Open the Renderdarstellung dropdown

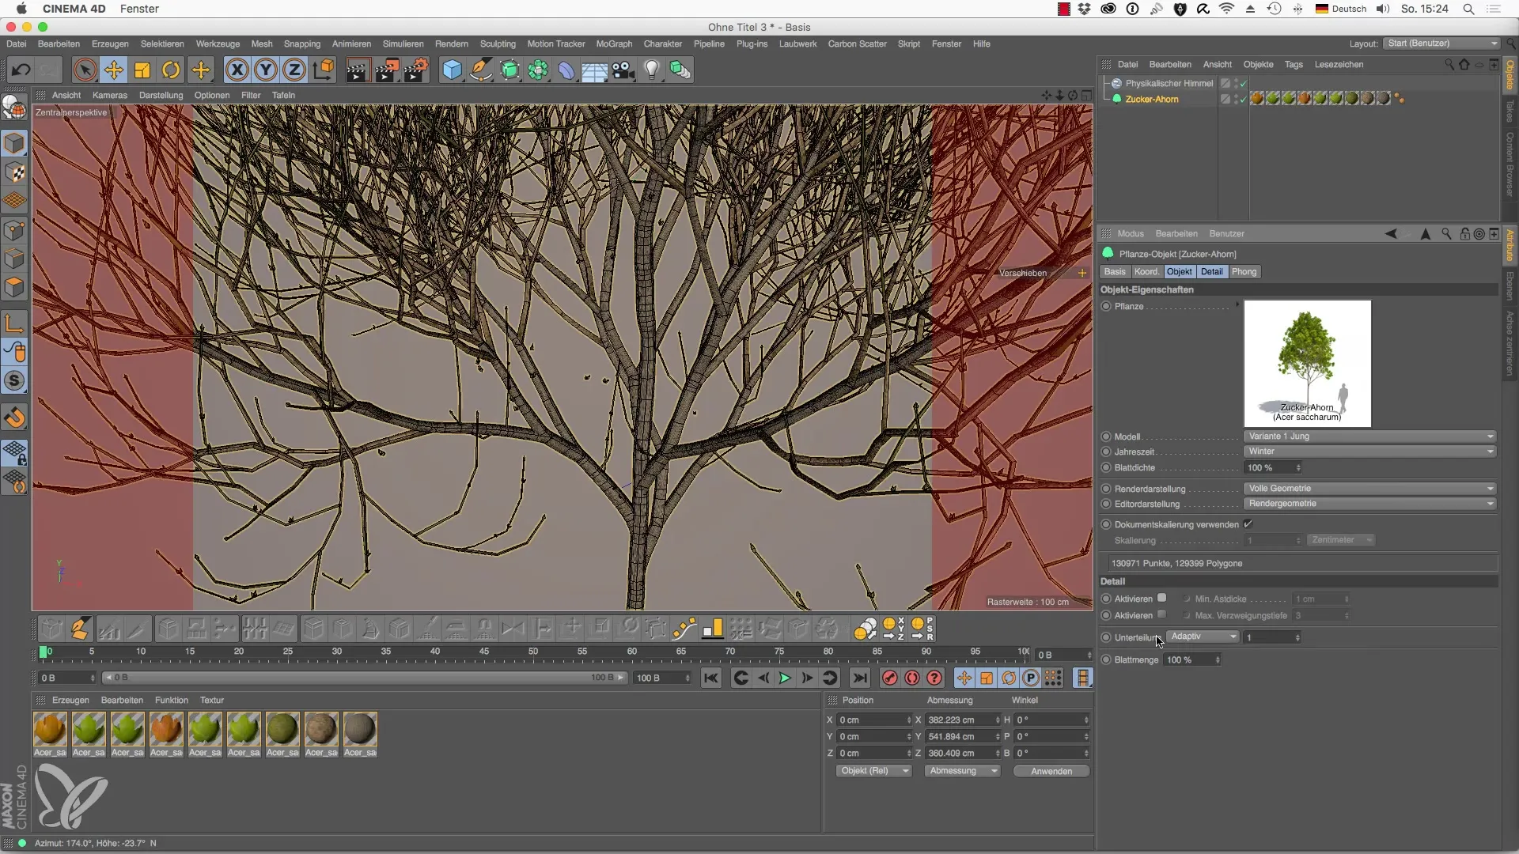(x=1370, y=489)
